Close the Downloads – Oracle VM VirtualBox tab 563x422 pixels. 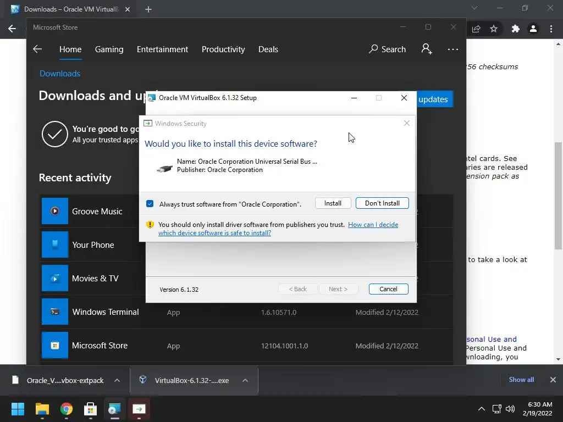128,9
